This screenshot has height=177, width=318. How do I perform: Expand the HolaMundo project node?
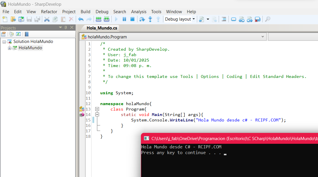[x=9, y=48]
